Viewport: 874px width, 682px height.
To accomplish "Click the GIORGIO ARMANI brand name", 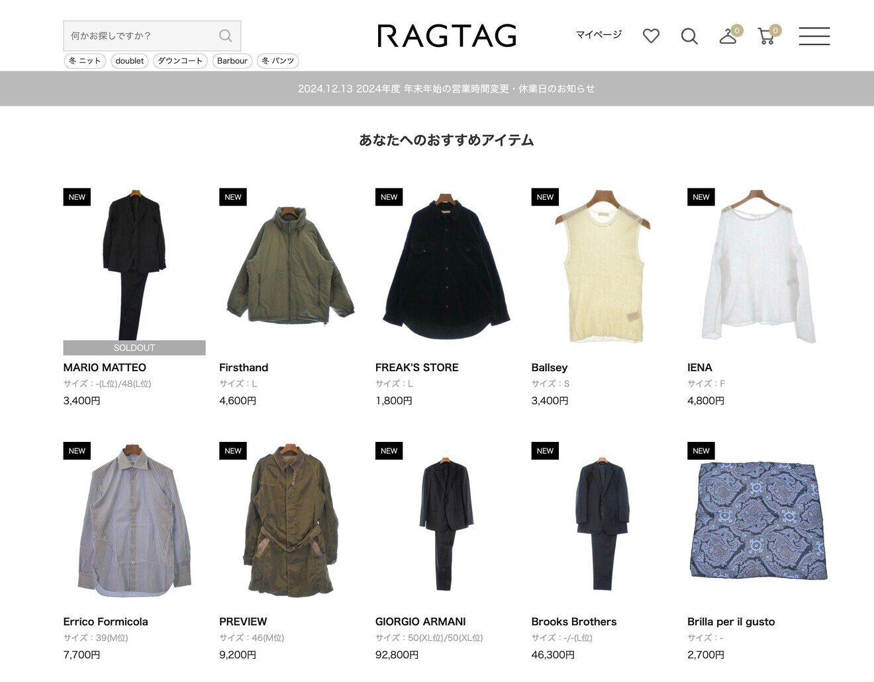I will tap(420, 622).
